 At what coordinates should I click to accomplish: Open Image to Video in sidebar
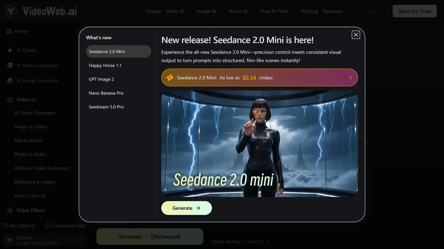click(31, 127)
